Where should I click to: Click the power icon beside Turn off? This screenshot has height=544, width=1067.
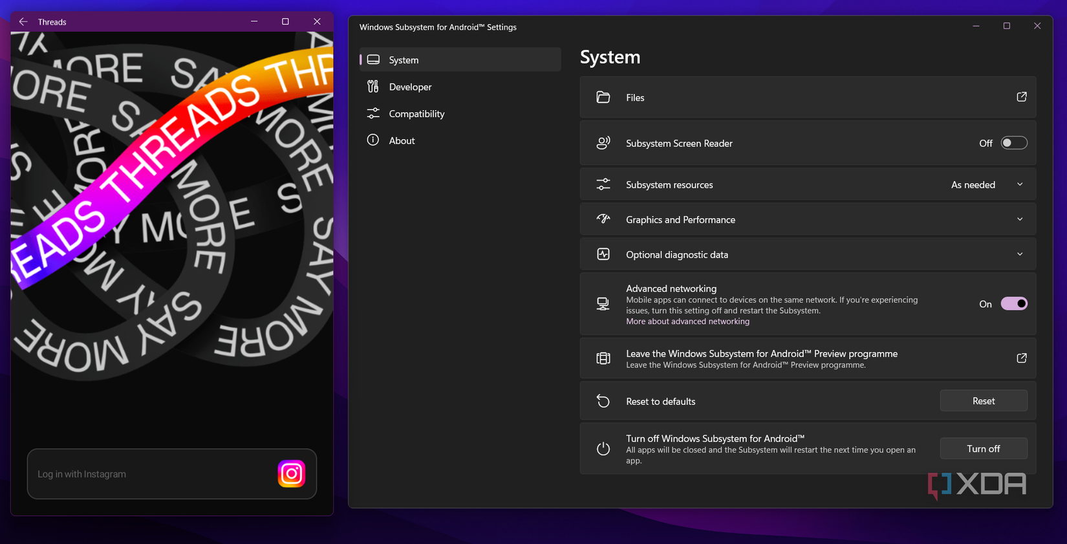pos(603,448)
